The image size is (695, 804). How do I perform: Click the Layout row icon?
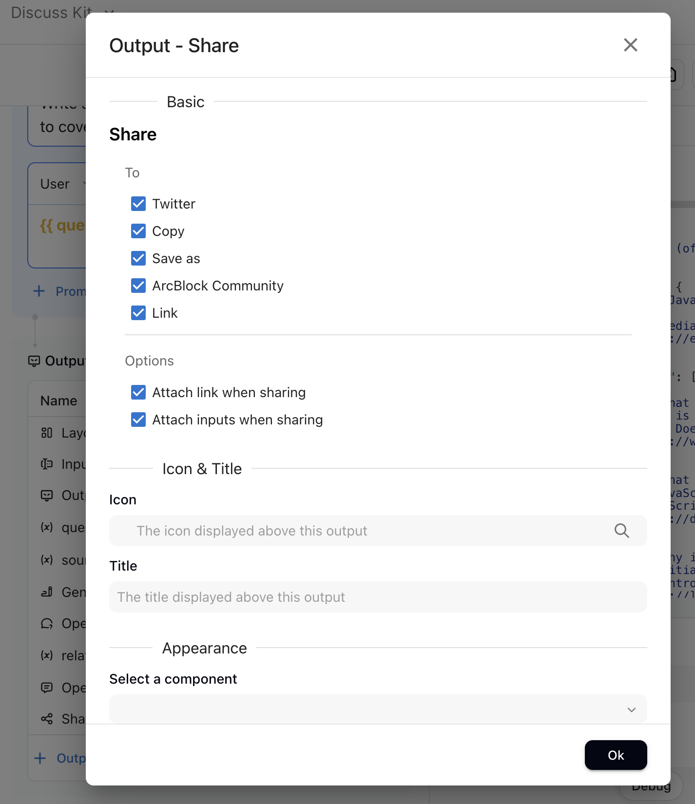(47, 433)
